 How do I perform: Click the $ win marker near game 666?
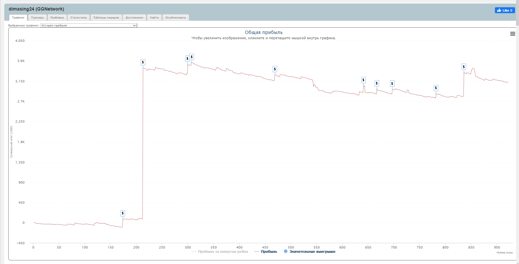[x=377, y=83]
